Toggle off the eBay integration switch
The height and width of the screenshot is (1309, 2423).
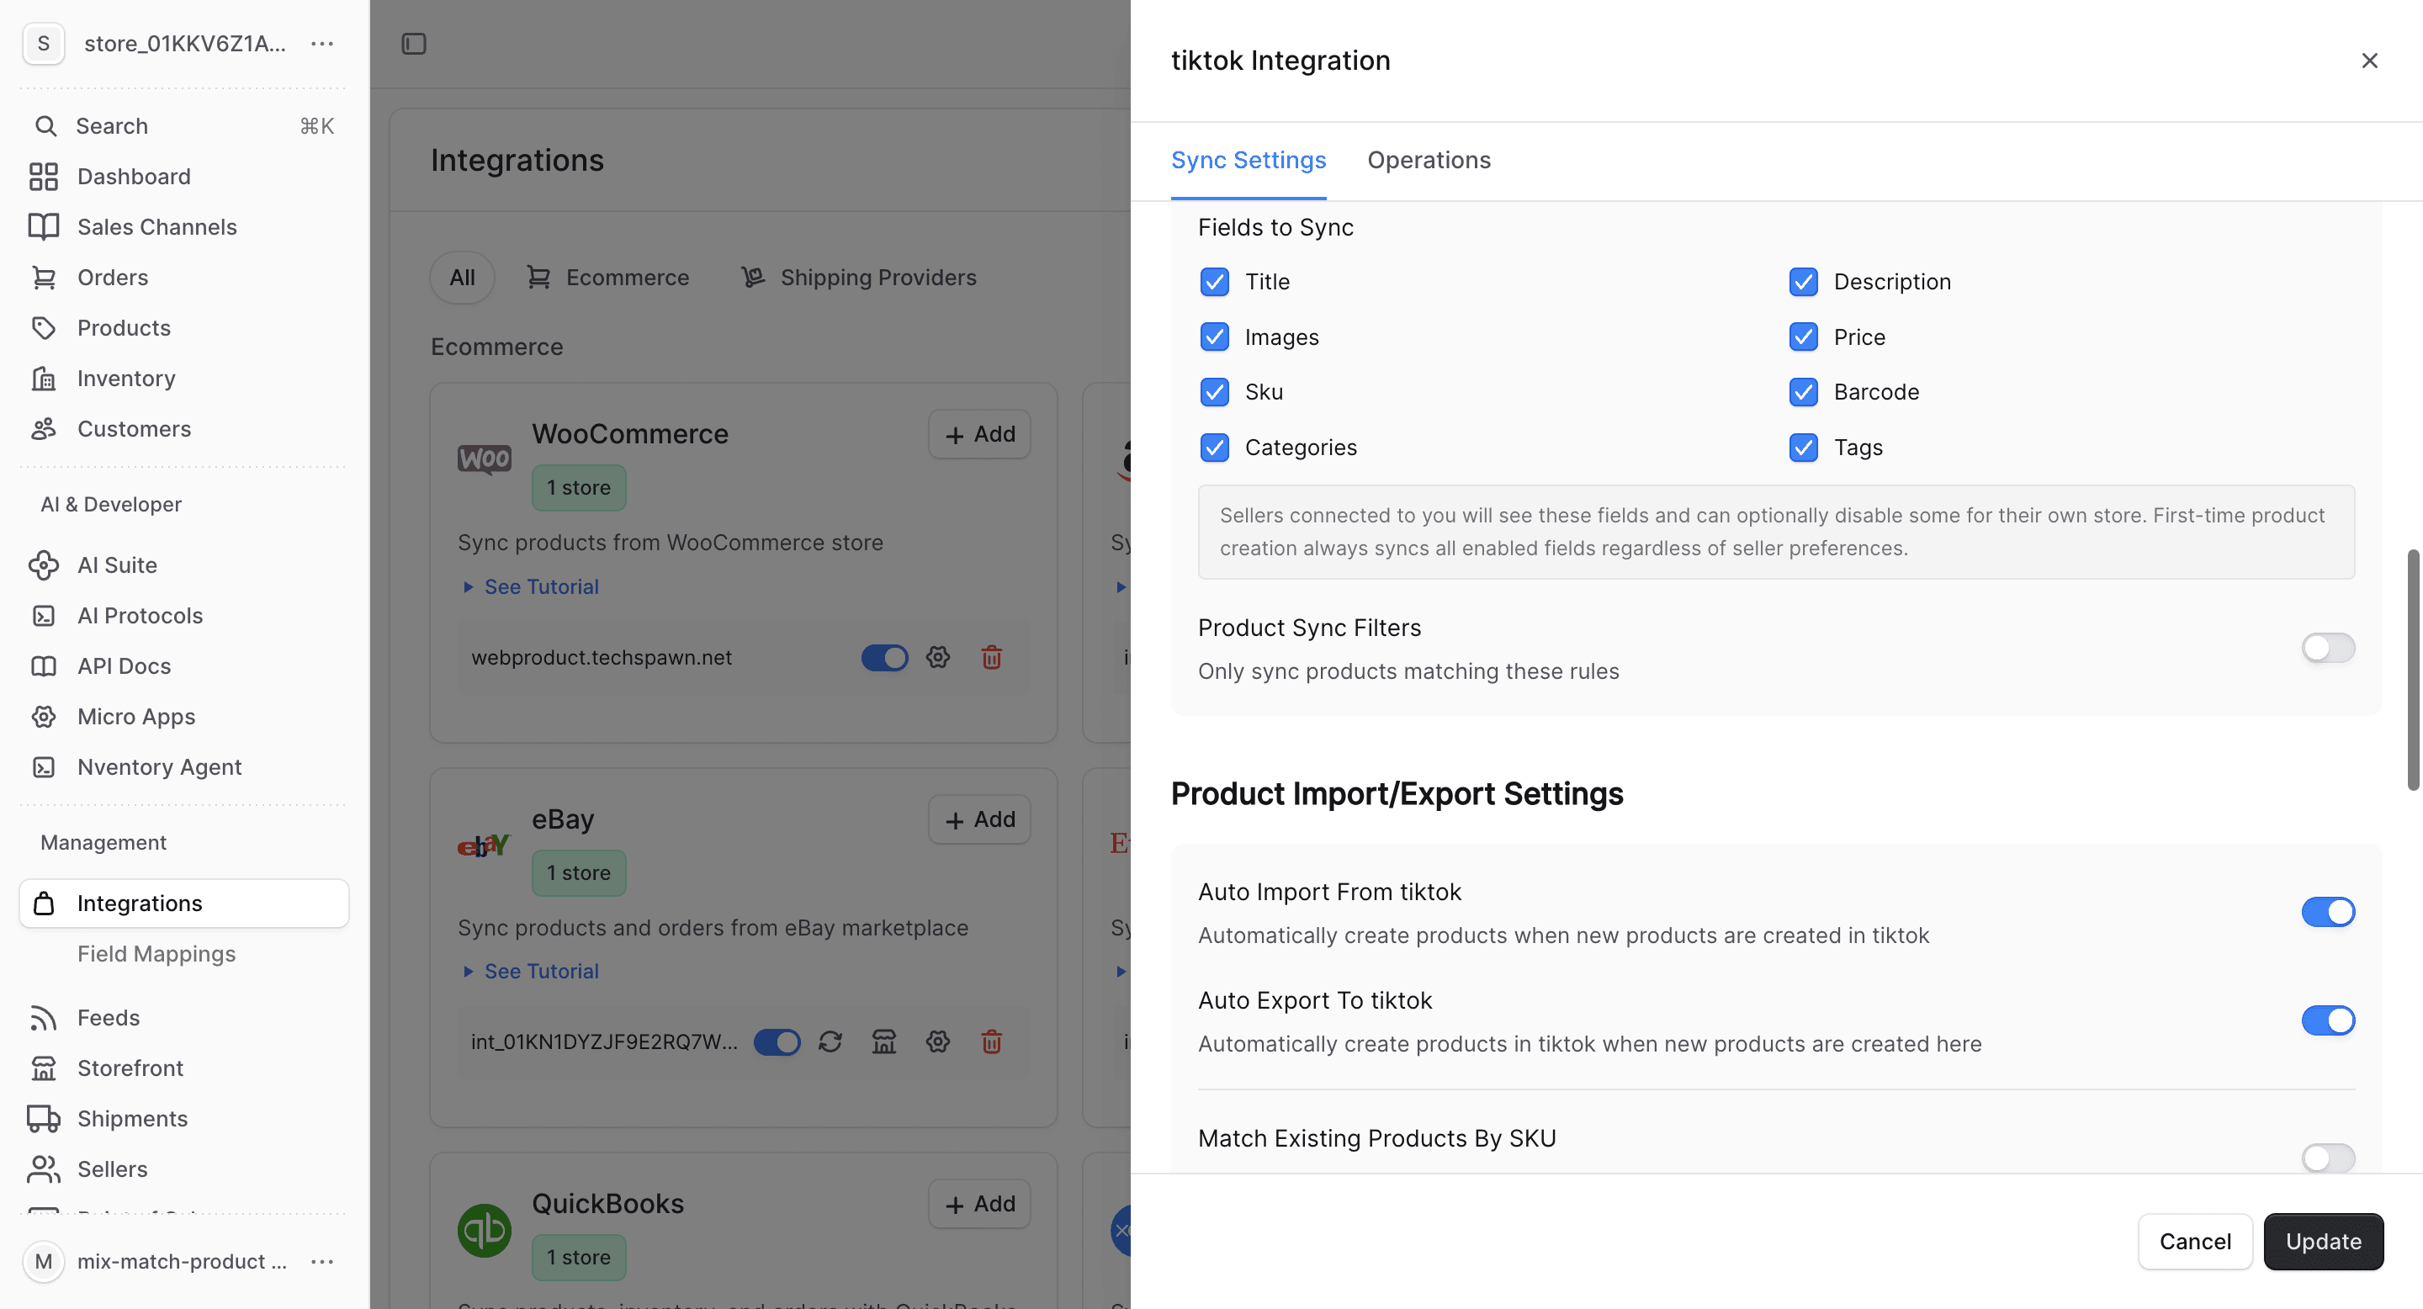pyautogui.click(x=777, y=1042)
